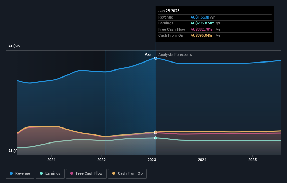Select the Earnings data point on the teal line

[156, 138]
